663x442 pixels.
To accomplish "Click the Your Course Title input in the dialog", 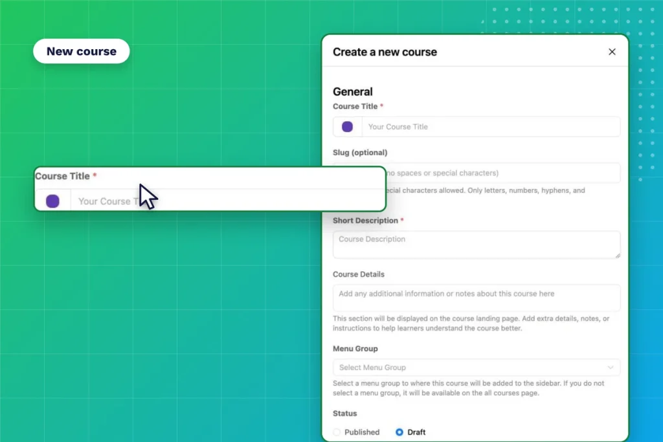I will [491, 127].
